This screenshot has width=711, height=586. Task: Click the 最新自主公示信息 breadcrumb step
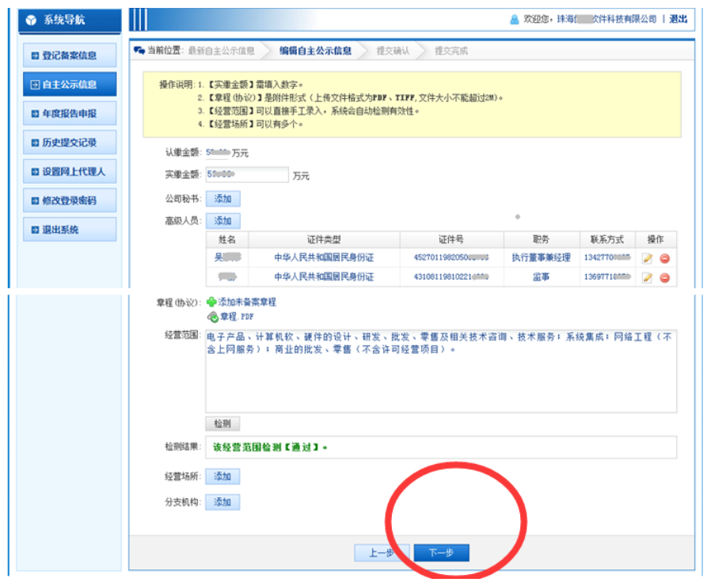[x=221, y=51]
